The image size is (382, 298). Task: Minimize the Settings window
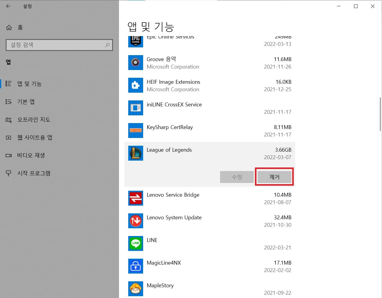click(x=339, y=6)
